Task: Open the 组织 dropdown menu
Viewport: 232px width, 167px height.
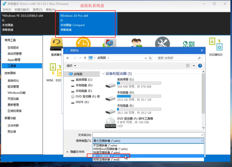Action: (71, 66)
